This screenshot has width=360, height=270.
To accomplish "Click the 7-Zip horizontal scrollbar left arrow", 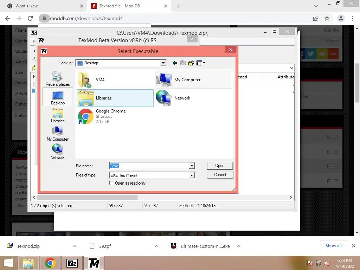I will click(34, 198).
